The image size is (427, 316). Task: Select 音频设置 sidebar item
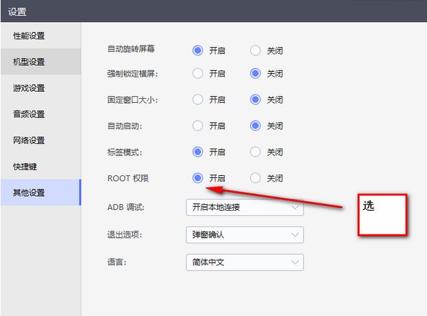29,114
